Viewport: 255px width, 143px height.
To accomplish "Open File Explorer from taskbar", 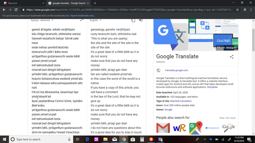I will click(106, 139).
